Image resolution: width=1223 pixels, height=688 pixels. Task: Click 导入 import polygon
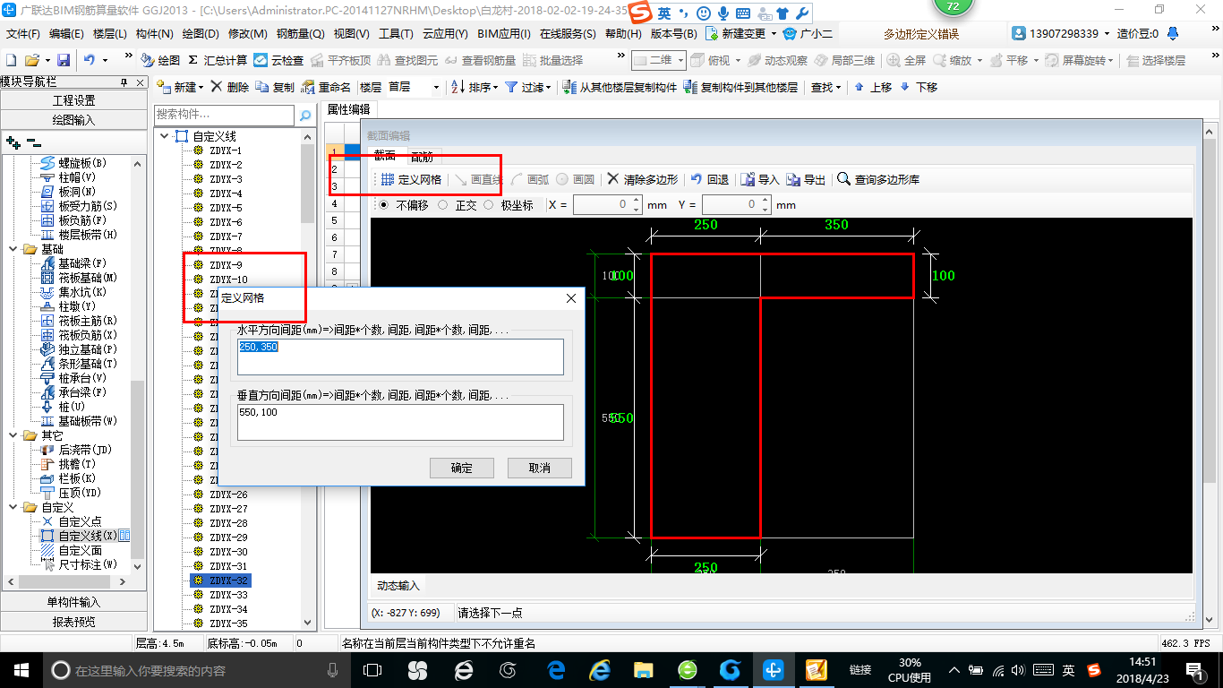point(760,179)
